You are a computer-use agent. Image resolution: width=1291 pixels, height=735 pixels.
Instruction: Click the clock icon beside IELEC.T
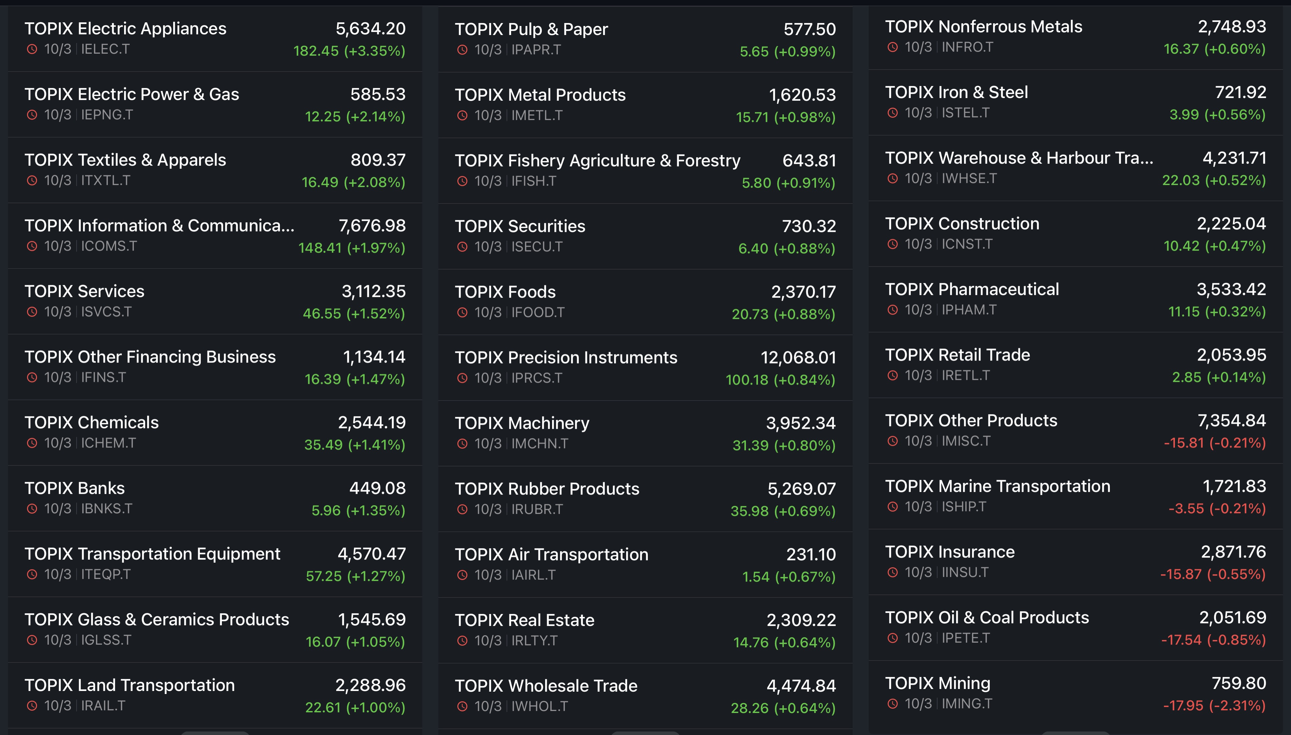coord(32,49)
